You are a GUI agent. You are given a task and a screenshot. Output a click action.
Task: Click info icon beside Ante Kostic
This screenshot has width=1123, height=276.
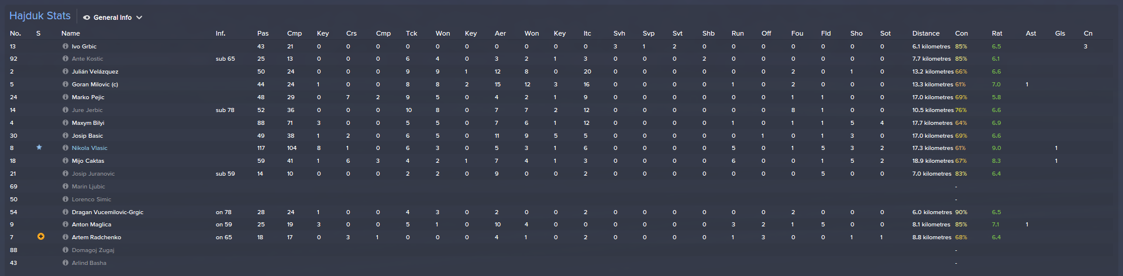[x=66, y=59]
